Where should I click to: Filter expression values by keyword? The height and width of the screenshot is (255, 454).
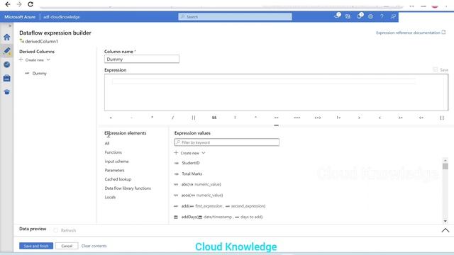tap(227, 142)
